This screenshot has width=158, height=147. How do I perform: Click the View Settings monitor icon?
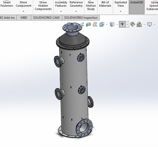(x=150, y=25)
